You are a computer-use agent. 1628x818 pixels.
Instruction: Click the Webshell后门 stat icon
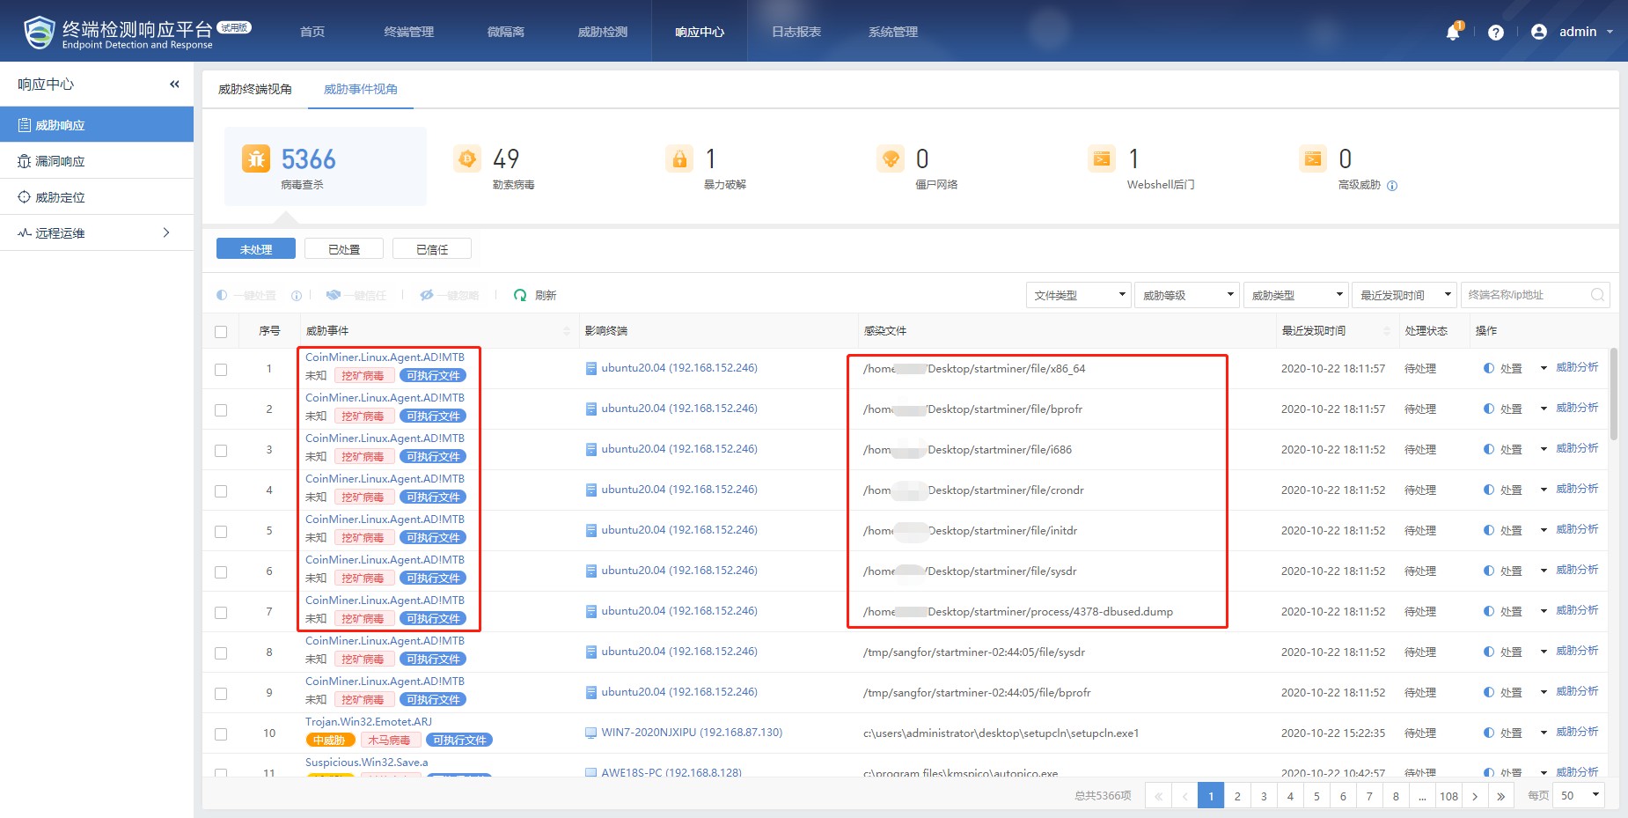[x=1101, y=159]
